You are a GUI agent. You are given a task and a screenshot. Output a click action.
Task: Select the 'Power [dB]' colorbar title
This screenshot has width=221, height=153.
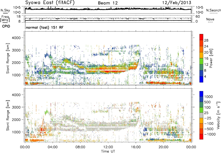pos(211,58)
